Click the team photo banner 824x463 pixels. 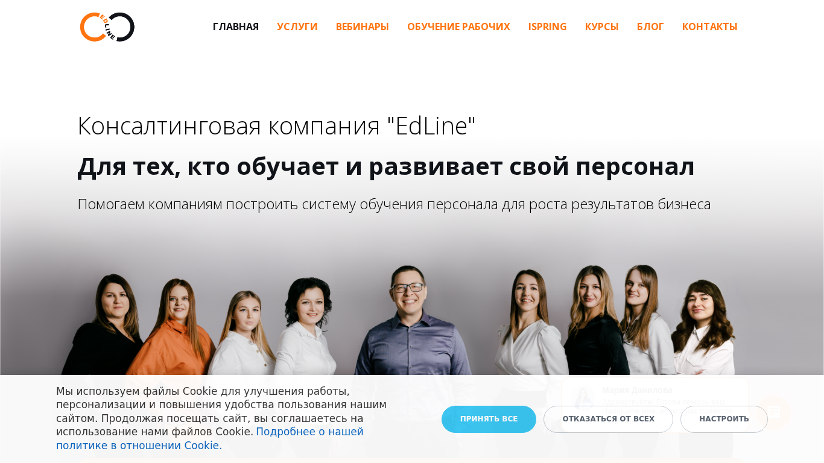(412, 320)
